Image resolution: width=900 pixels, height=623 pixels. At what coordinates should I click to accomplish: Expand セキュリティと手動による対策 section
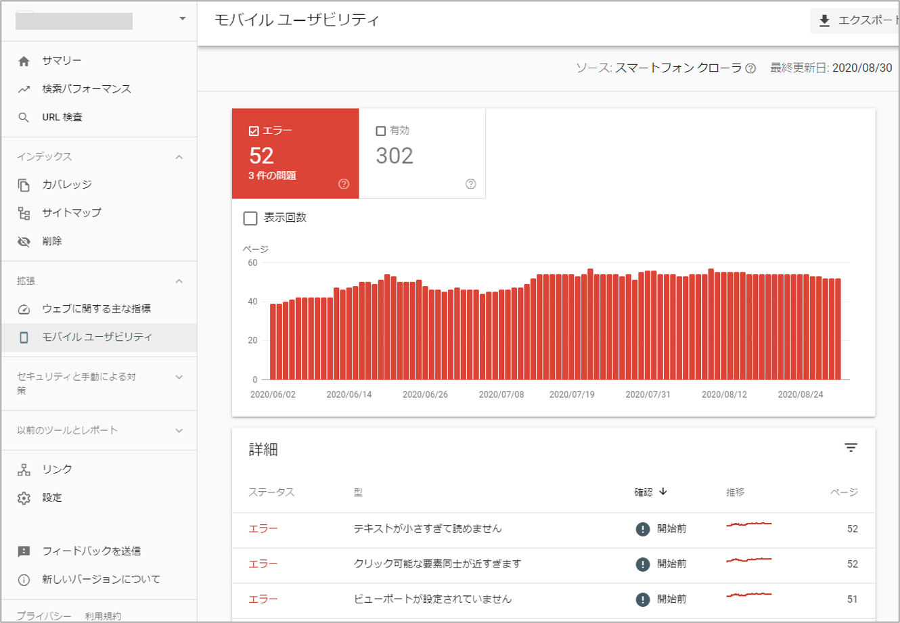click(x=179, y=377)
